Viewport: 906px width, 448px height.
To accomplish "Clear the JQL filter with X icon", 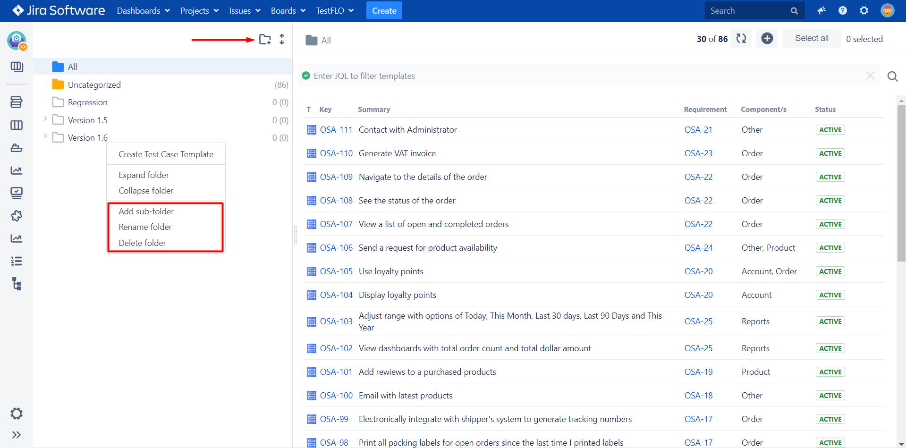I will pos(870,76).
